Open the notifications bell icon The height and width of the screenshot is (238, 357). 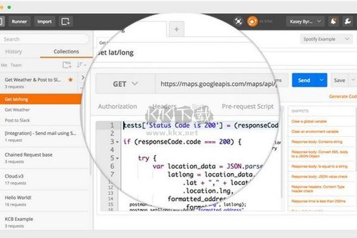(333, 21)
